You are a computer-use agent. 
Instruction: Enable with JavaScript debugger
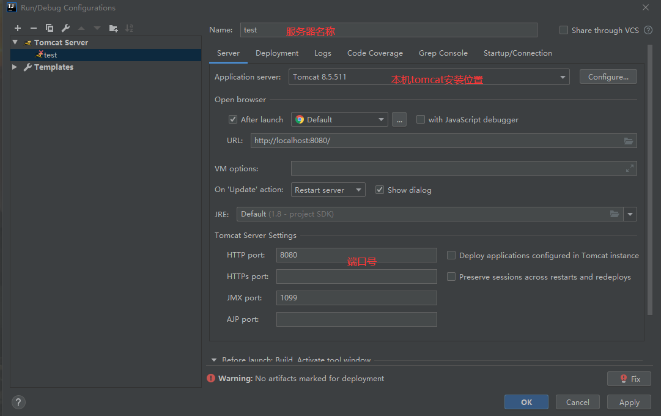(x=420, y=119)
